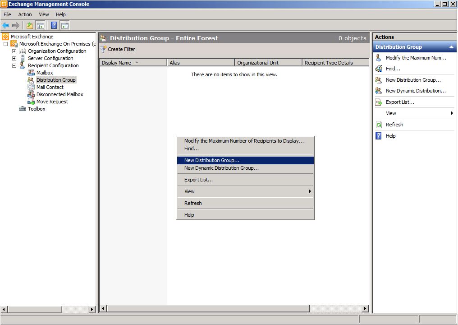Collapse the Microsoft Exchange On-Premises node
The width and height of the screenshot is (458, 325).
click(5, 44)
